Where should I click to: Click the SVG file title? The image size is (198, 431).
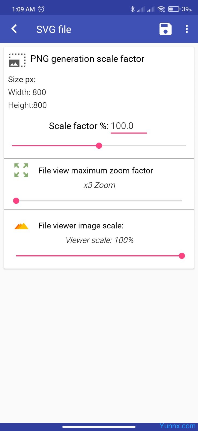54,29
